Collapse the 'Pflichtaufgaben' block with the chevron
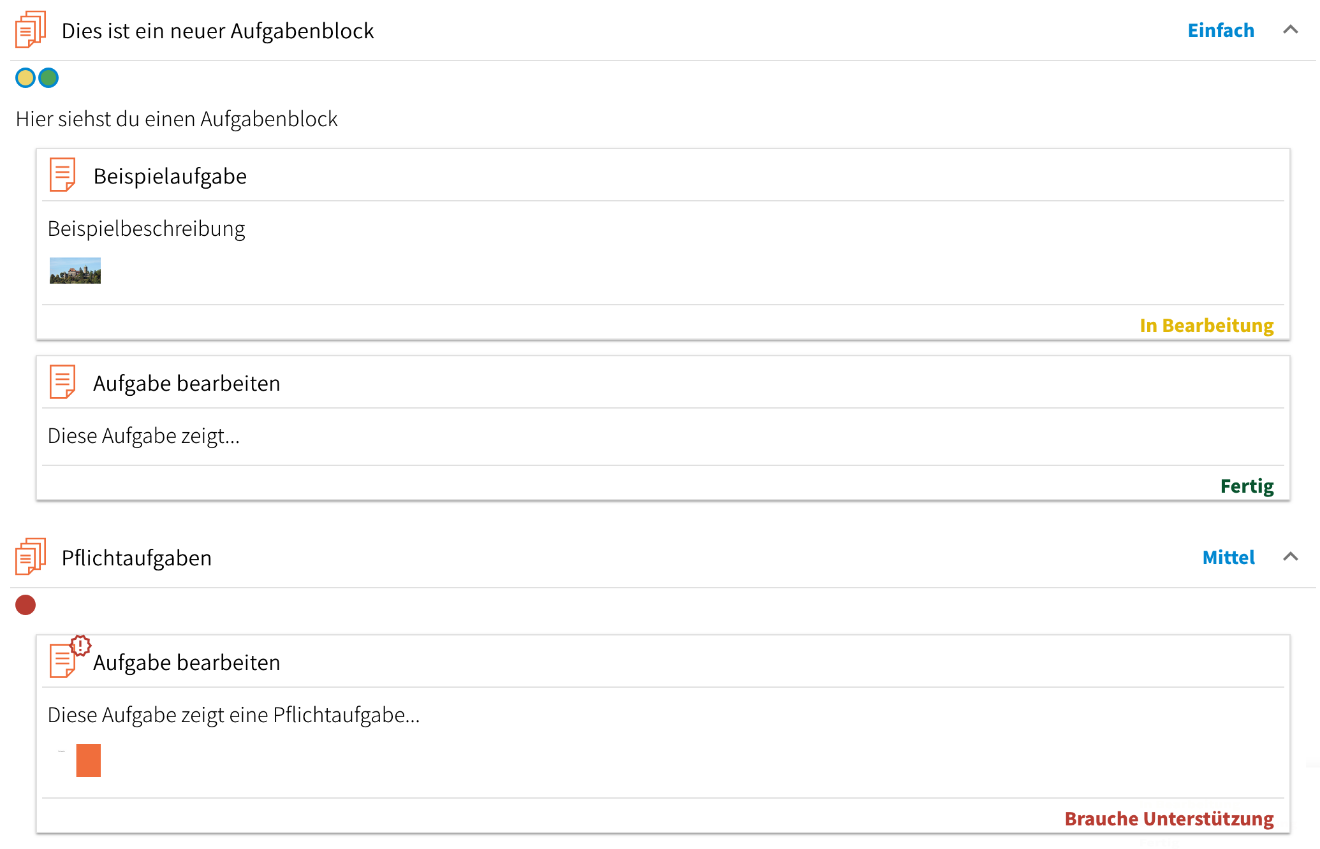This screenshot has width=1320, height=849. point(1290,557)
